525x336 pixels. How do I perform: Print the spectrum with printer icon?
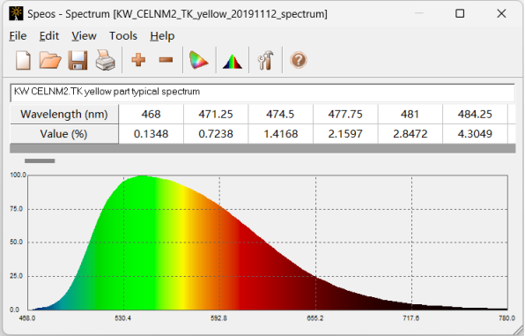106,60
